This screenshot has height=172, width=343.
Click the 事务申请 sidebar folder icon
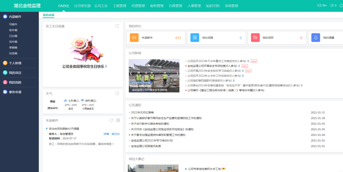(5, 92)
